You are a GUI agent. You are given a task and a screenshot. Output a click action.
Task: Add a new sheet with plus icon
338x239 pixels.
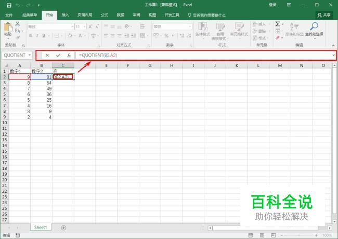[63, 228]
